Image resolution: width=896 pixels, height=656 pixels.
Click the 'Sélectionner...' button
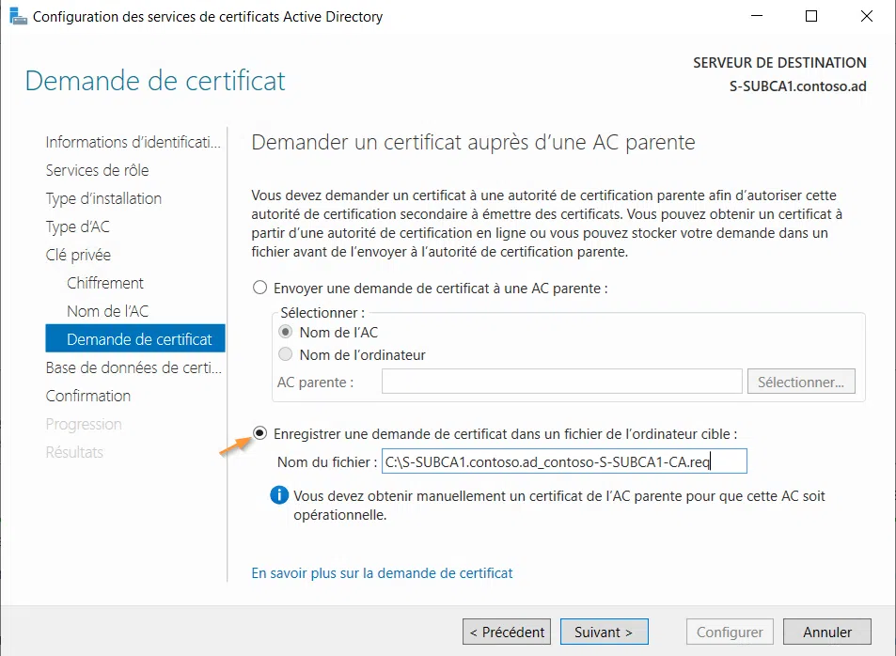[800, 381]
